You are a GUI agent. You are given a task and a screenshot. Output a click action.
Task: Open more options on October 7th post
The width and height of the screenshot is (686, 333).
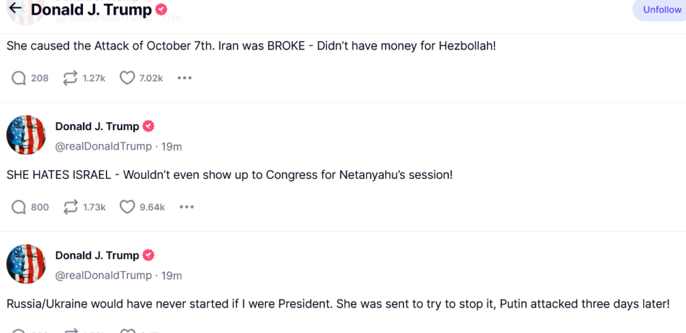185,78
